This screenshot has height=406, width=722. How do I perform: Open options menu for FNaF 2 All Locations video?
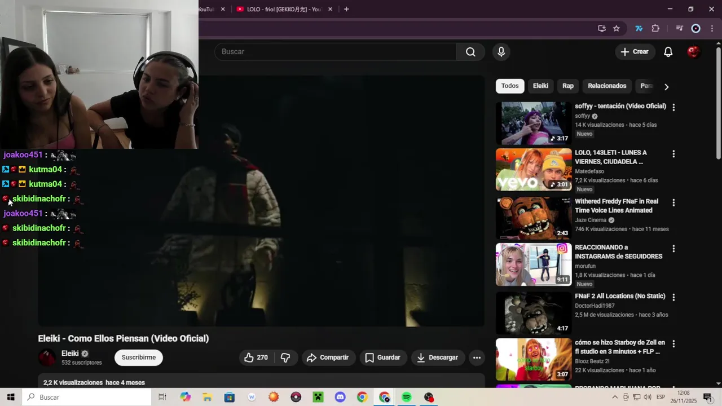(673, 297)
